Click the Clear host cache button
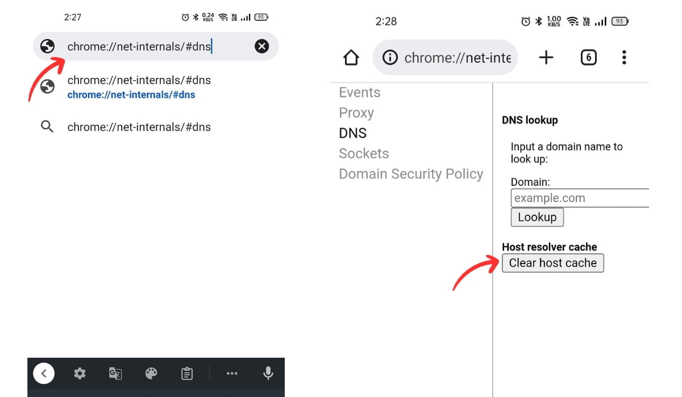Image resolution: width=682 pixels, height=397 pixels. 552,263
